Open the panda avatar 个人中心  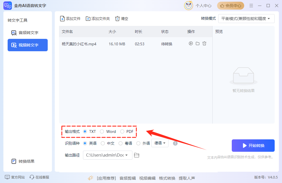tap(189, 6)
